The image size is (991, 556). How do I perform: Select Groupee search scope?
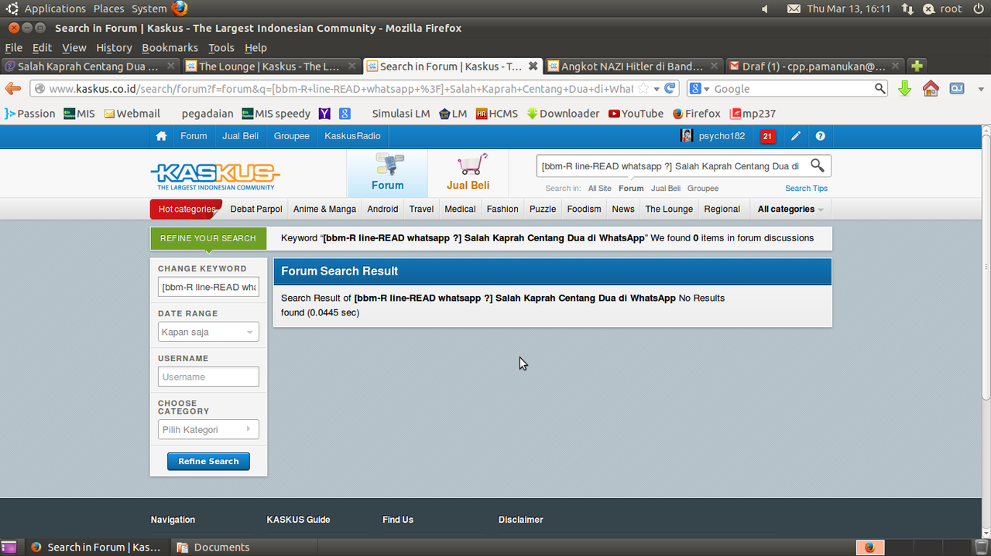click(x=703, y=188)
